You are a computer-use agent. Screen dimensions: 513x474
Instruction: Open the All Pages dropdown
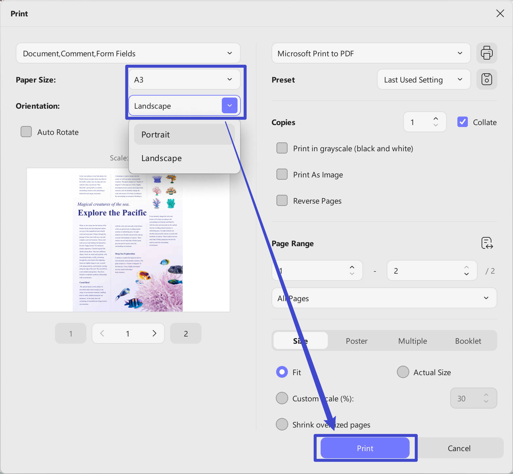pos(384,298)
